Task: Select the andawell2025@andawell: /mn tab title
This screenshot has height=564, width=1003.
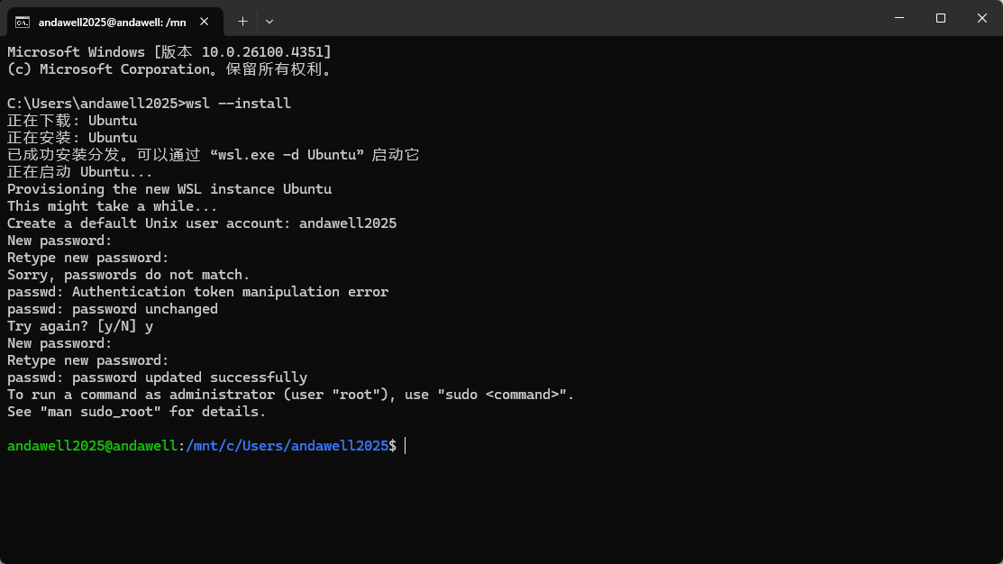Action: point(112,23)
